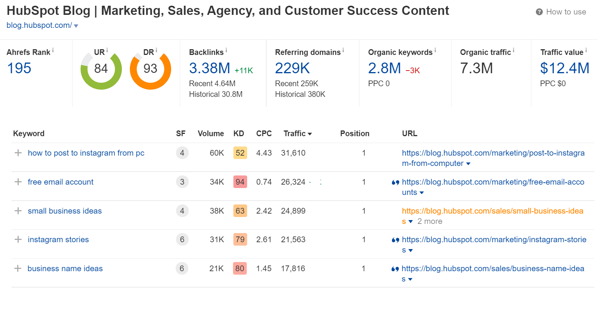Click featured snippet quote icon for instagram-stories
This screenshot has width=610, height=312.
(395, 240)
